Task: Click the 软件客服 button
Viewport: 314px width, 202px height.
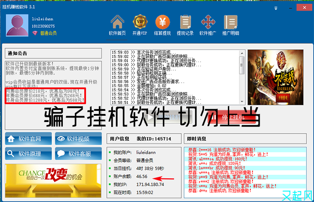Action: (78, 153)
